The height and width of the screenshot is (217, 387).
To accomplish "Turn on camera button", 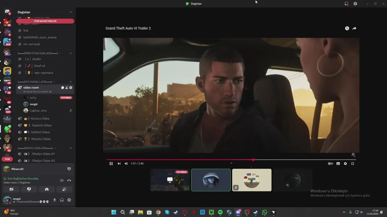I will tap(11, 189).
